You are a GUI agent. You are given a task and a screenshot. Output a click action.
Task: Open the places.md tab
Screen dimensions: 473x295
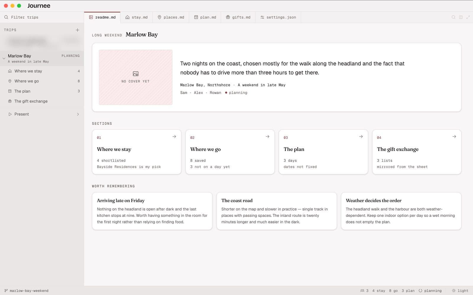click(x=171, y=17)
